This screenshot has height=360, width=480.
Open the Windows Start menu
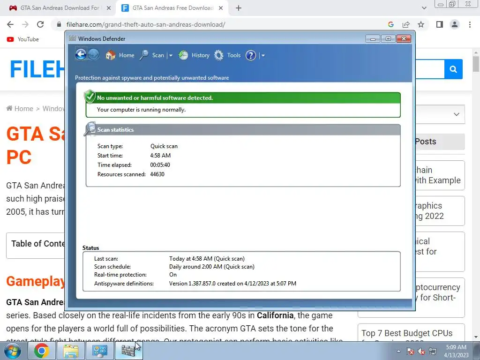tap(13, 351)
